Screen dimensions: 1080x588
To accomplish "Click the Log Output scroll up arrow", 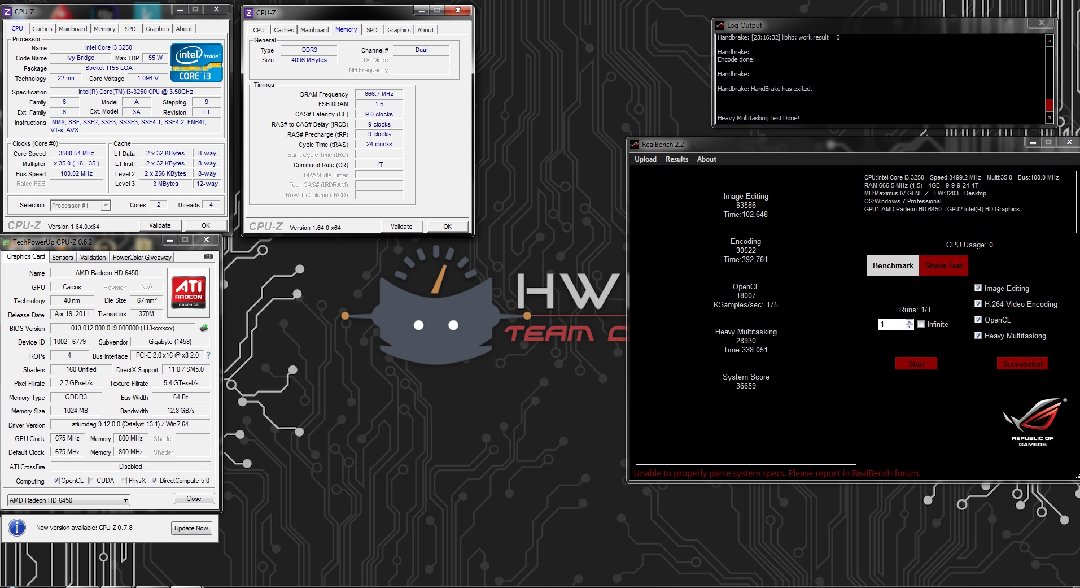I will (1050, 41).
